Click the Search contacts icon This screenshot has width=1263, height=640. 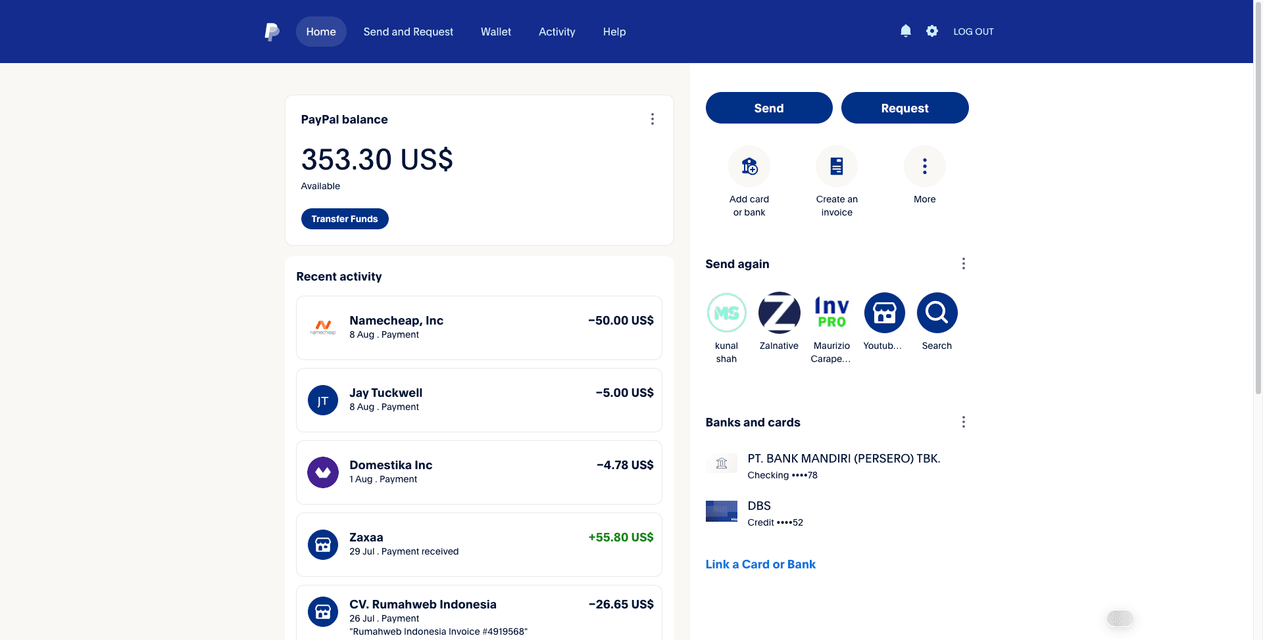click(x=937, y=313)
